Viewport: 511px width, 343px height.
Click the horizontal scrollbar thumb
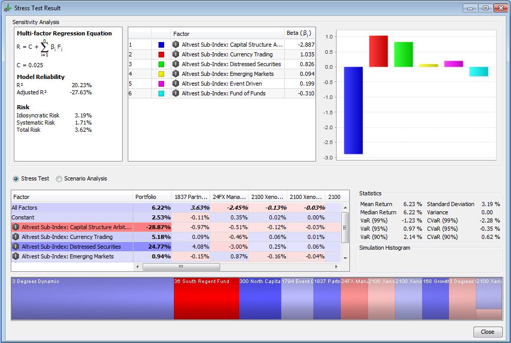tap(181, 267)
